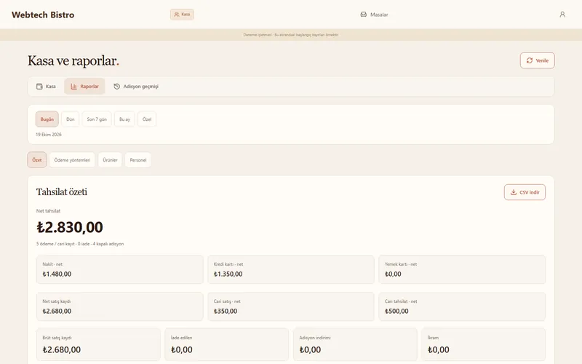The height and width of the screenshot is (364, 582).
Task: Click the history clock icon on Adisyon geçmişi
Action: (116, 87)
